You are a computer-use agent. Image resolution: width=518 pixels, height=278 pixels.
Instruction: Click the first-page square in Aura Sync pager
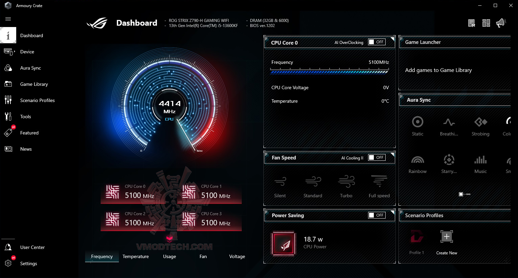pos(461,194)
